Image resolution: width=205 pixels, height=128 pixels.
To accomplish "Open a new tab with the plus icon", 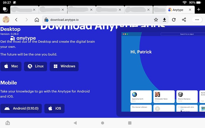I will coord(199,10).
